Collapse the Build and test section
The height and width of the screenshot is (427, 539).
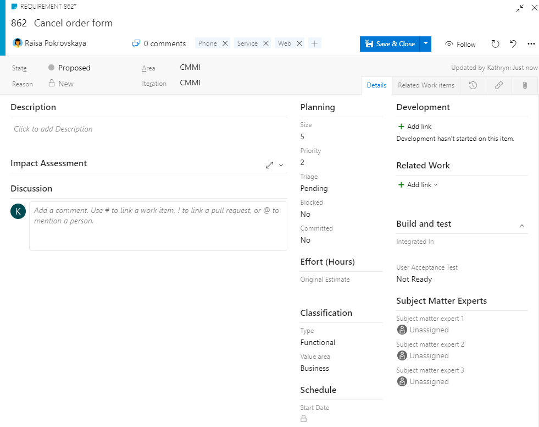coord(522,225)
